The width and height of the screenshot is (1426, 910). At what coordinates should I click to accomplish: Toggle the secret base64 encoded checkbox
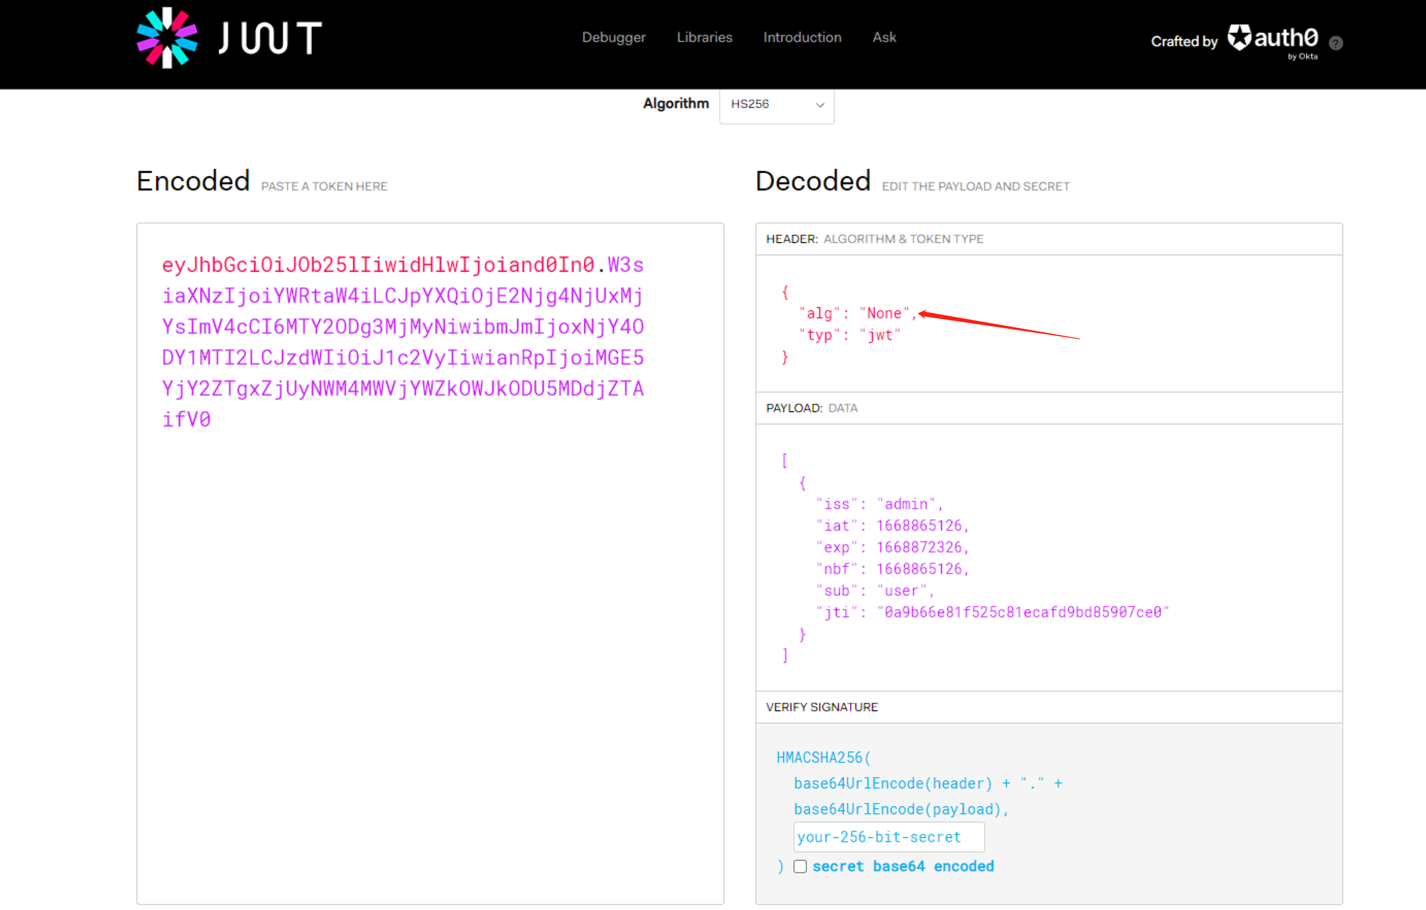799,866
